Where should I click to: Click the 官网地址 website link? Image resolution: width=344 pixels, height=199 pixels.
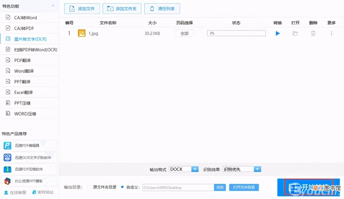click(43, 192)
